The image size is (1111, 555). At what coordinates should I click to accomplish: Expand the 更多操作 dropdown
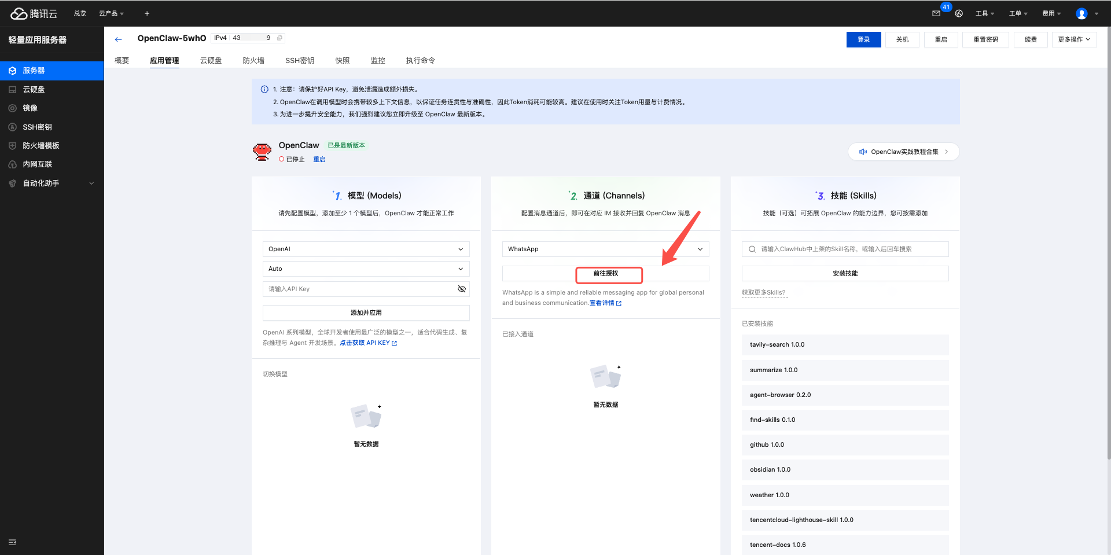pos(1074,39)
